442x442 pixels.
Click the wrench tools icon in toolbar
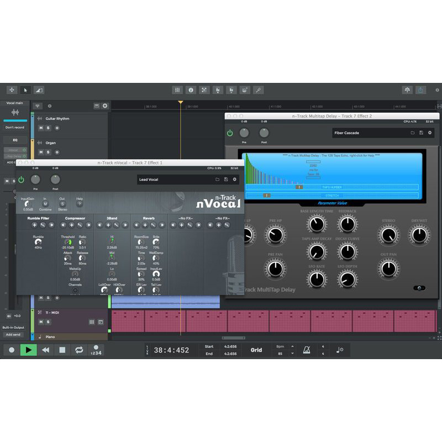(258, 90)
